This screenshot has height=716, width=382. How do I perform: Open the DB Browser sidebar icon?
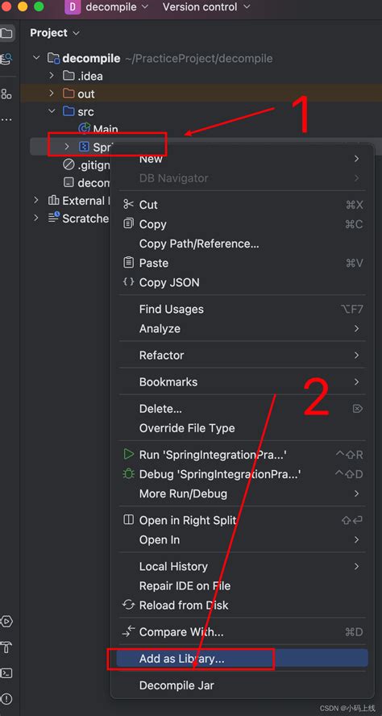6,59
